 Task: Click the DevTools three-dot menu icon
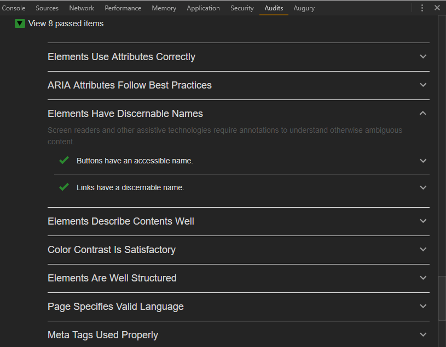click(422, 8)
